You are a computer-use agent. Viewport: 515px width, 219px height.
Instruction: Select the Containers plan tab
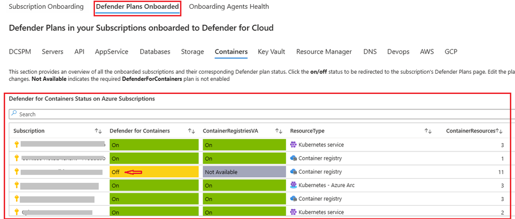[231, 52]
